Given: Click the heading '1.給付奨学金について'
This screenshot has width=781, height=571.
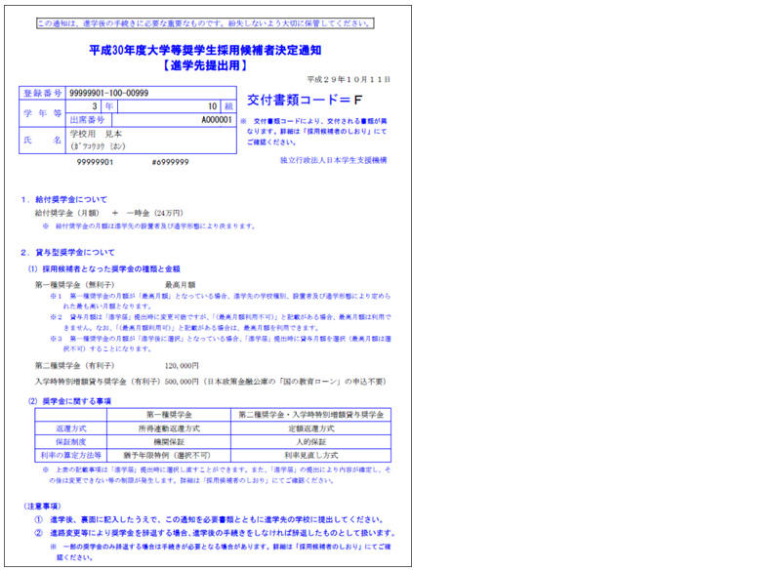Looking at the screenshot, I should coord(63,200).
